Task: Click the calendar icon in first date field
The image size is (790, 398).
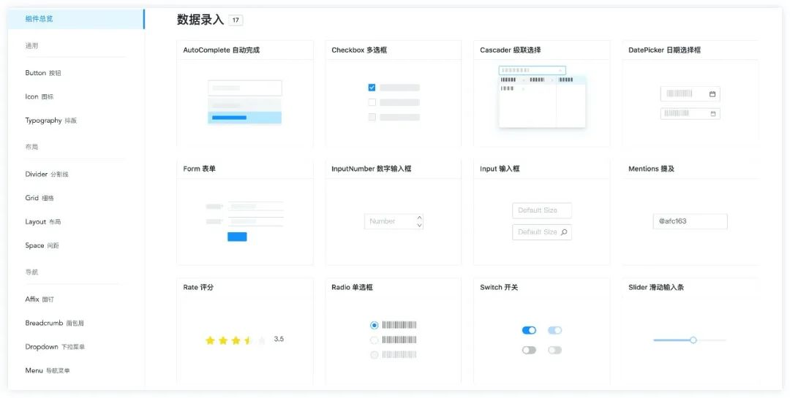Action: (x=712, y=94)
